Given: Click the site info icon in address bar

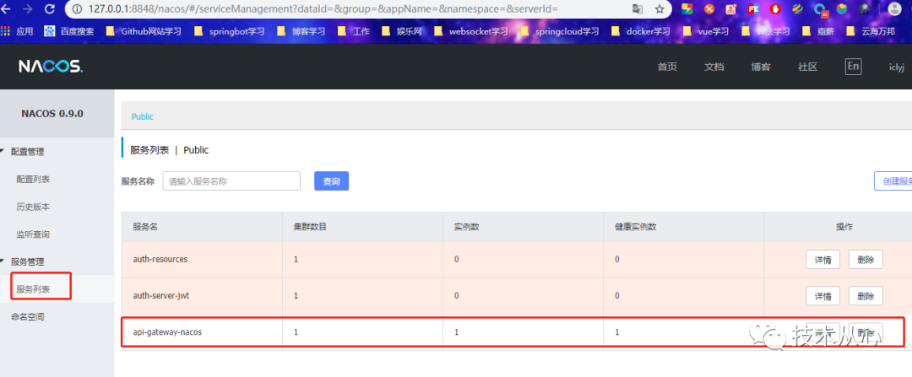Looking at the screenshot, I should (76, 8).
